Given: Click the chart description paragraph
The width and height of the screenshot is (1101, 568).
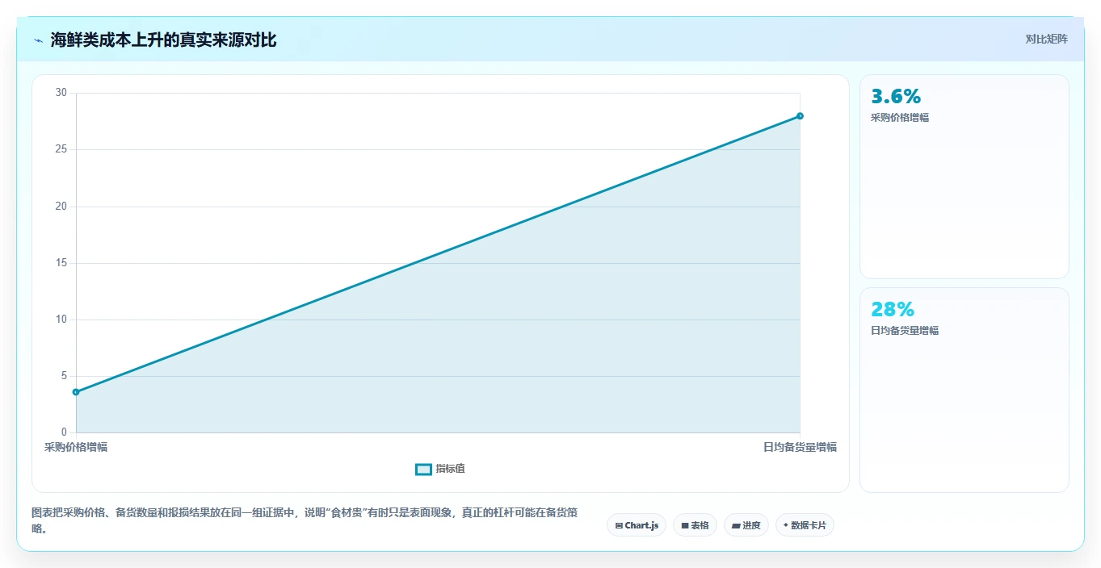Looking at the screenshot, I should tap(305, 520).
